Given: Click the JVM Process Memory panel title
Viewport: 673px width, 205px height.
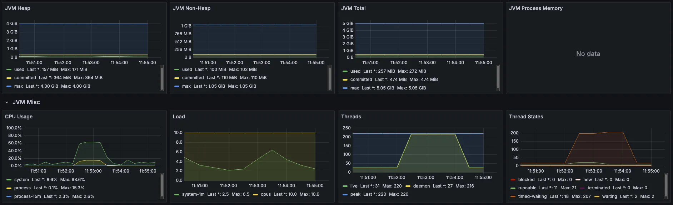Looking at the screenshot, I should click(535, 8).
